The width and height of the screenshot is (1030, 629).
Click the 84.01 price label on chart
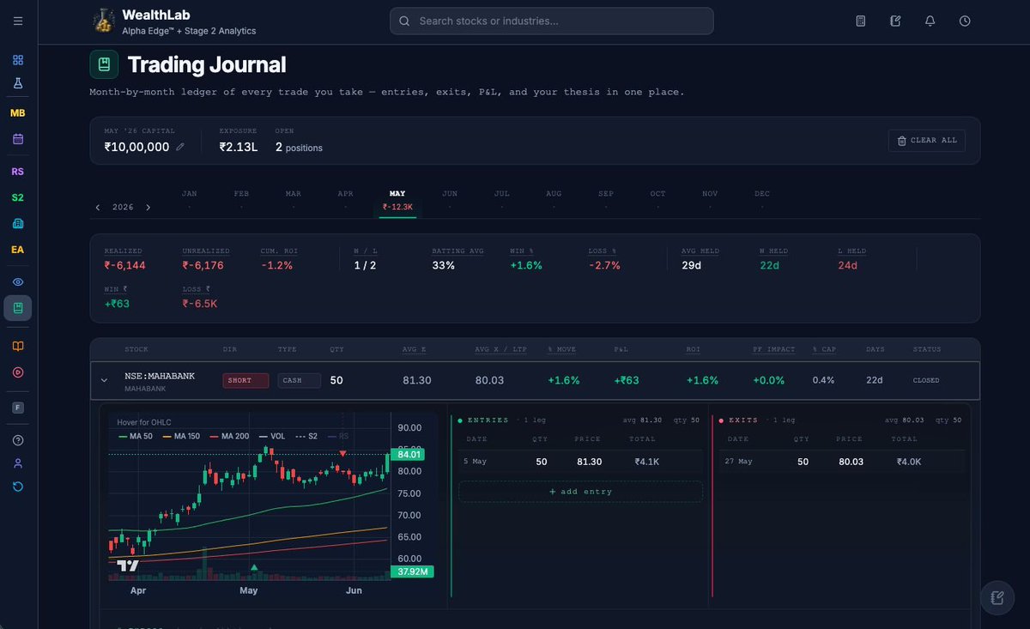[409, 454]
